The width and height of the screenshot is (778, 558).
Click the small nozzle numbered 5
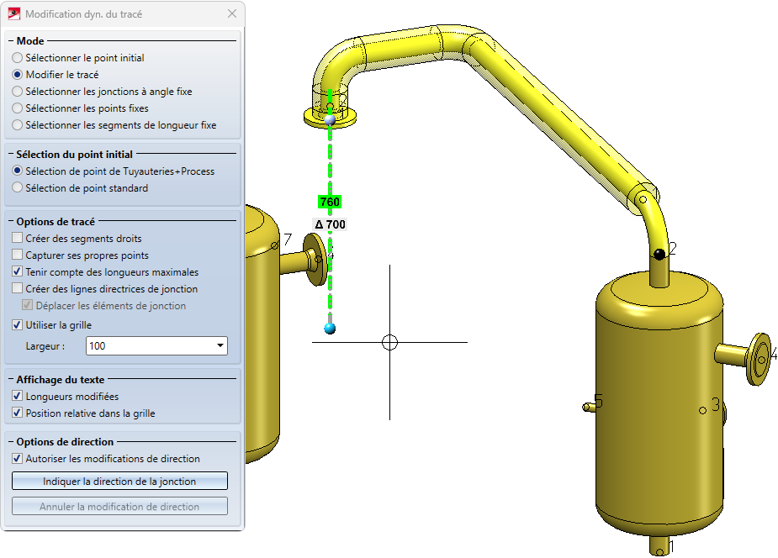(x=589, y=407)
